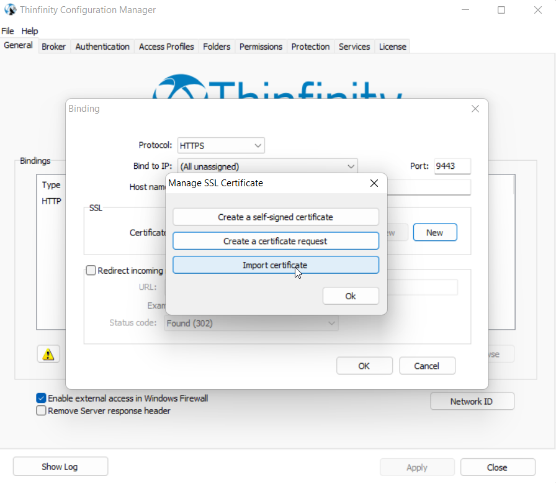Switch to the Access Profiles tab
556x483 pixels.
click(x=166, y=47)
